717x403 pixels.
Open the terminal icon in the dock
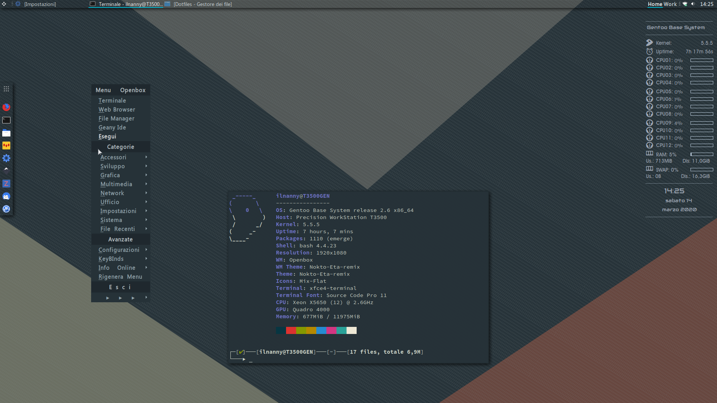[6, 120]
